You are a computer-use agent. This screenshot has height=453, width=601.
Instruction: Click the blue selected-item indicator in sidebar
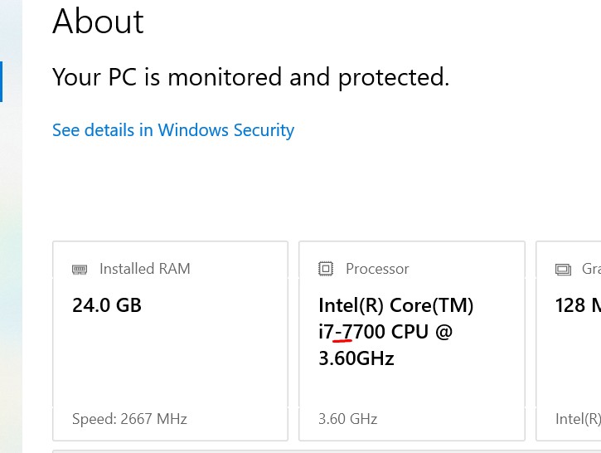pyautogui.click(x=1, y=81)
